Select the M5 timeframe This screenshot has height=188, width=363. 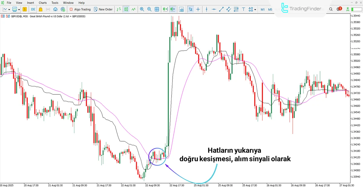[x=270, y=9]
